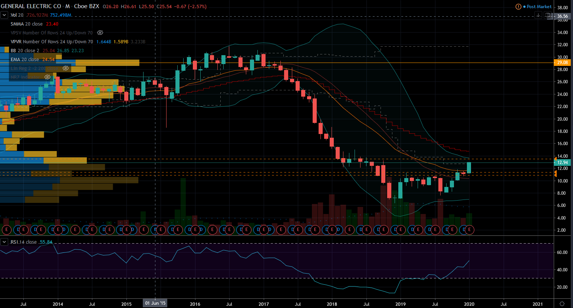Collapse the main chart indicator legend
573x308 pixels.
[x=4, y=15]
